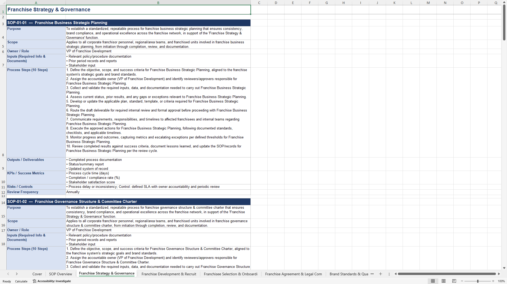Select row 14 header
Viewport: 507px width, 284px height.
point(3,202)
